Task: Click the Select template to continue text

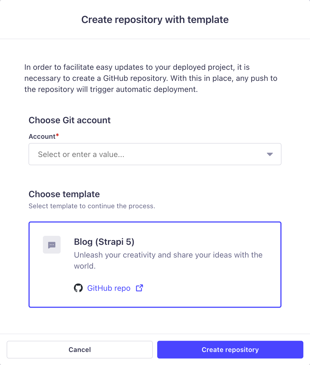Action: [x=92, y=206]
